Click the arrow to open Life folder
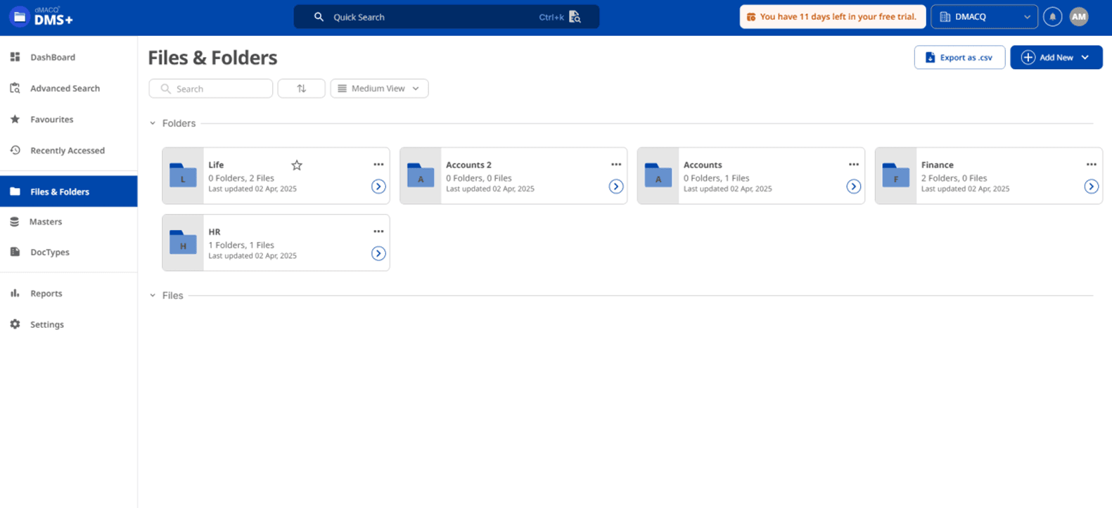The image size is (1112, 508). pyautogui.click(x=378, y=186)
